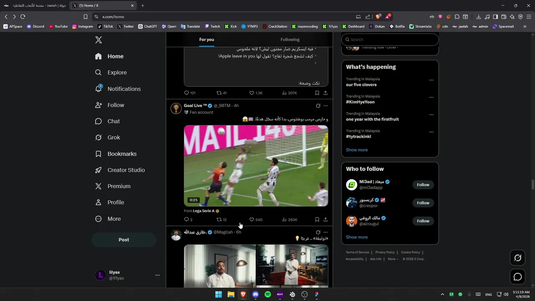
Task: Open Brave VPN shield icon
Action: pyautogui.click(x=520, y=17)
